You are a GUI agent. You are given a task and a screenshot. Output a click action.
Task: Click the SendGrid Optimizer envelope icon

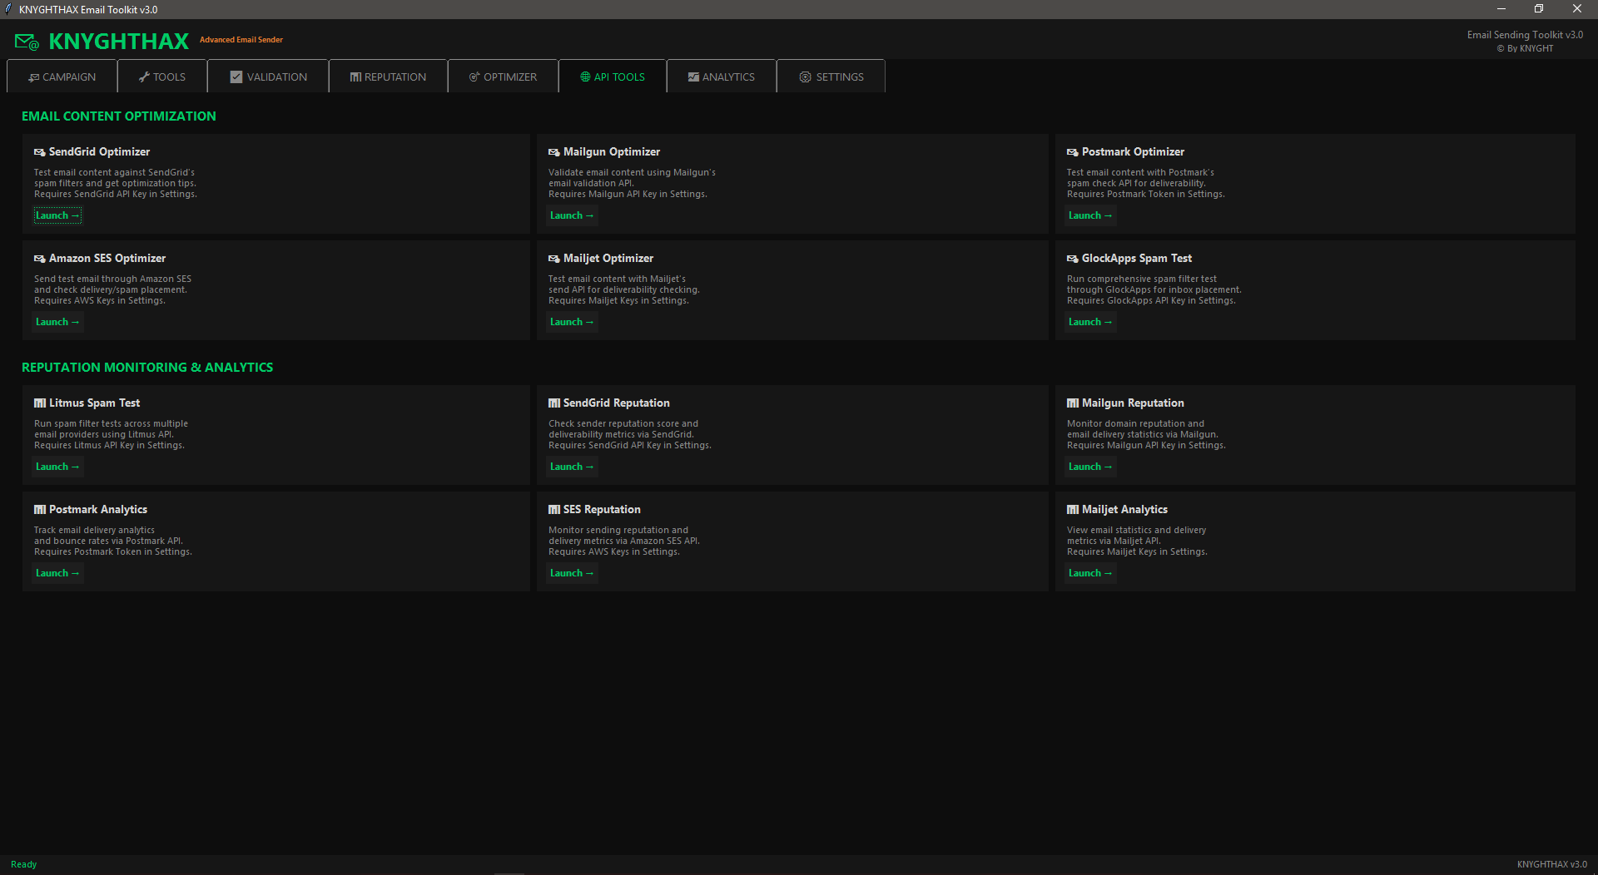click(x=40, y=152)
